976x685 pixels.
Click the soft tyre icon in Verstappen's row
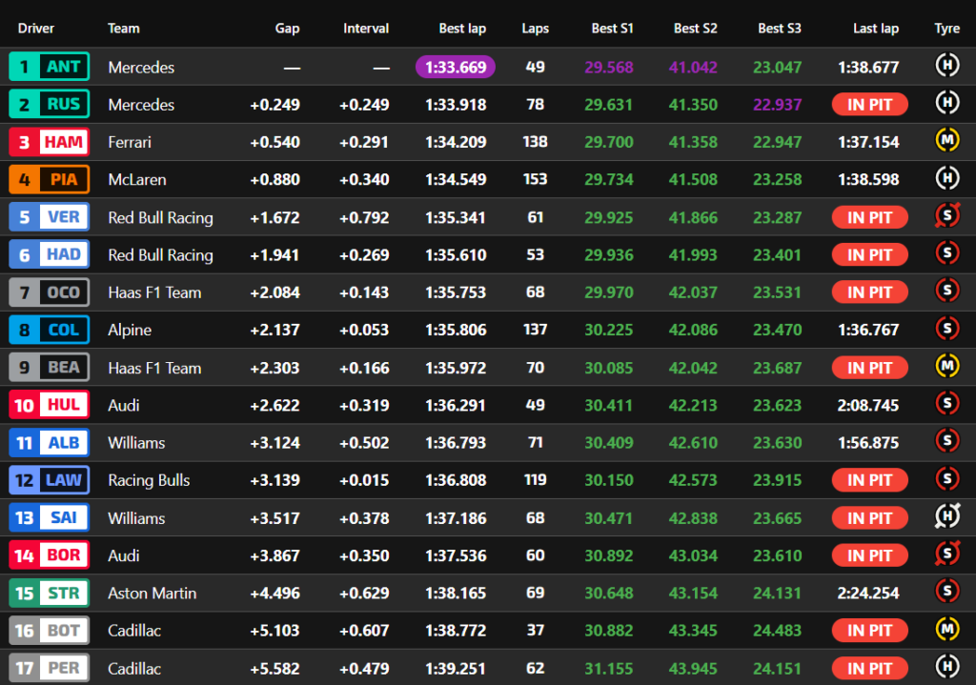tap(946, 217)
